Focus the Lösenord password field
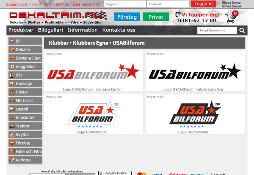This screenshot has width=254, height=175. (168, 4)
